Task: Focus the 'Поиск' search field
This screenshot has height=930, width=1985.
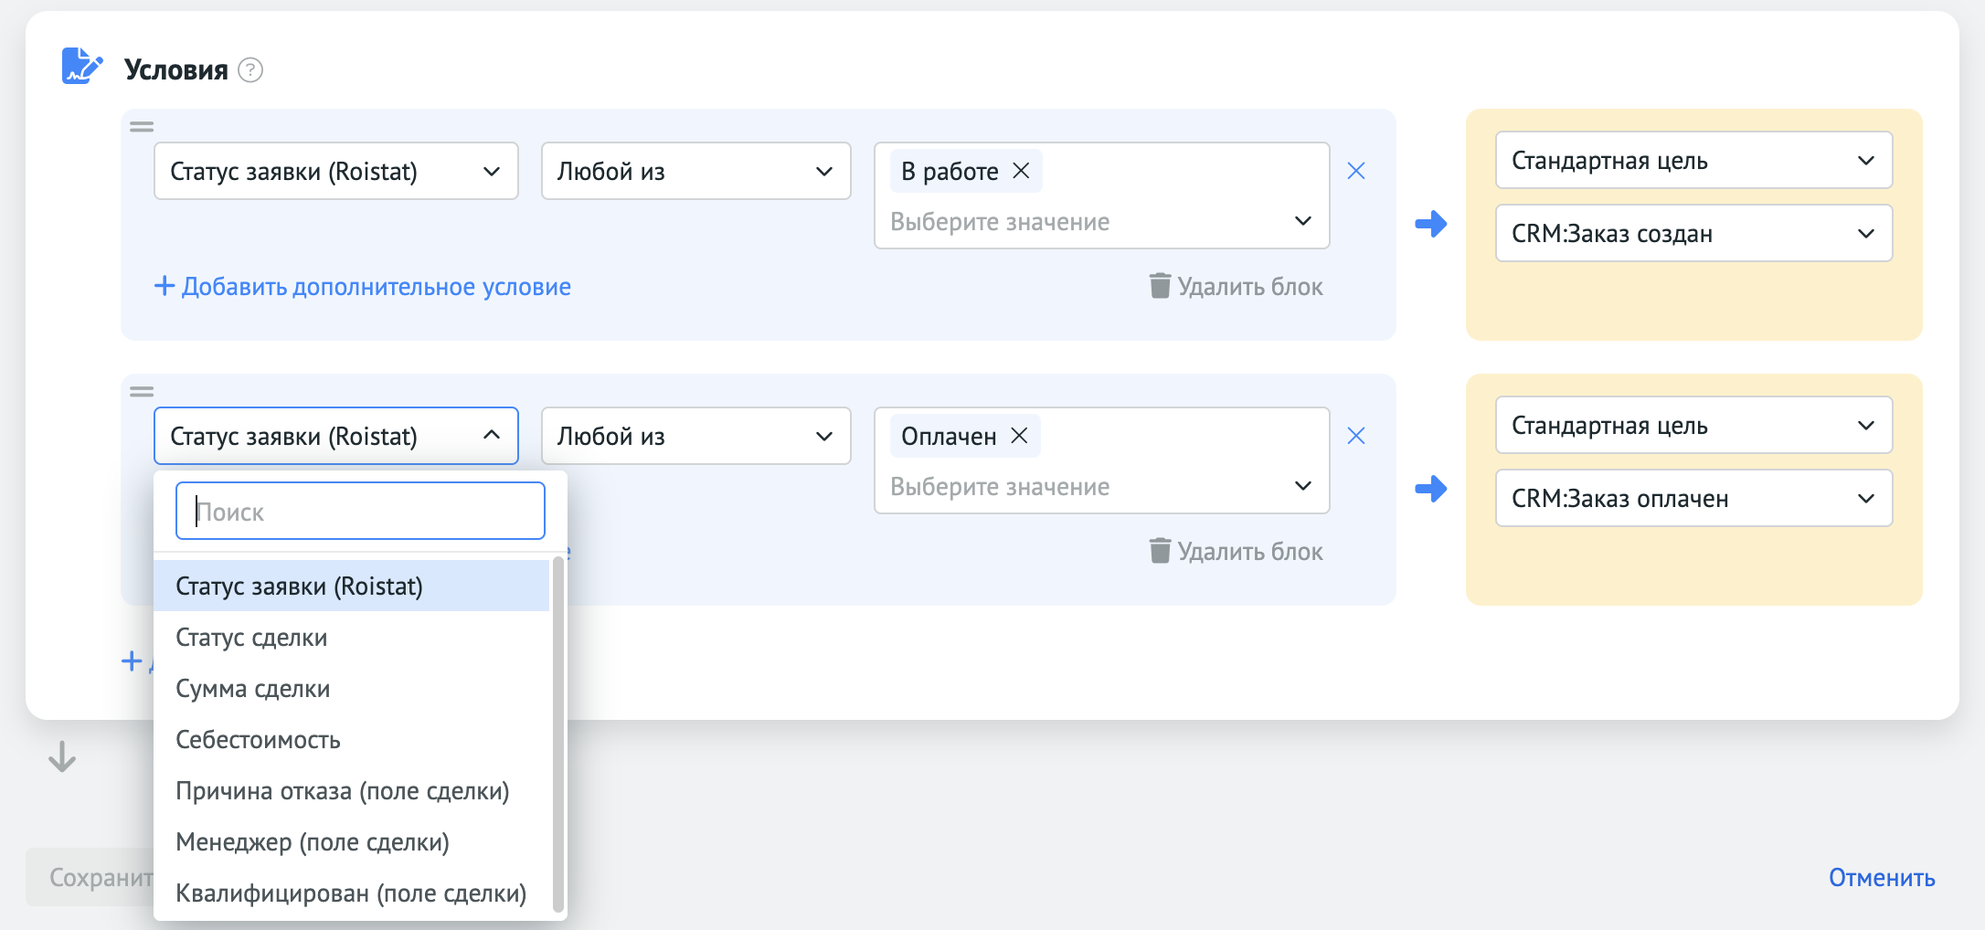Action: click(360, 511)
